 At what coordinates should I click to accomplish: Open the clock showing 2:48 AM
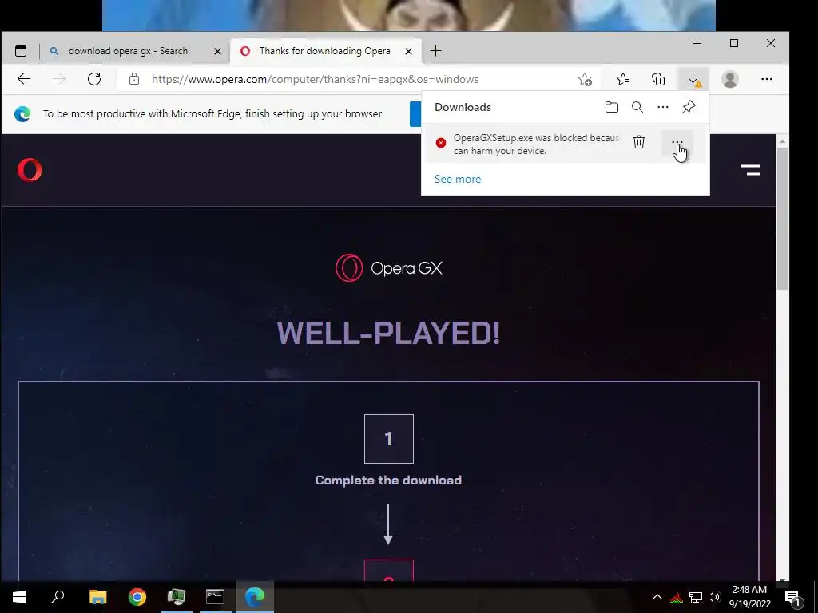point(749,597)
